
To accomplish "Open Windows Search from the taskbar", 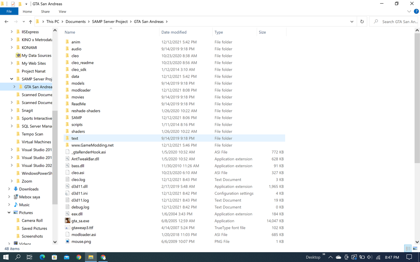I will click(x=18, y=257).
